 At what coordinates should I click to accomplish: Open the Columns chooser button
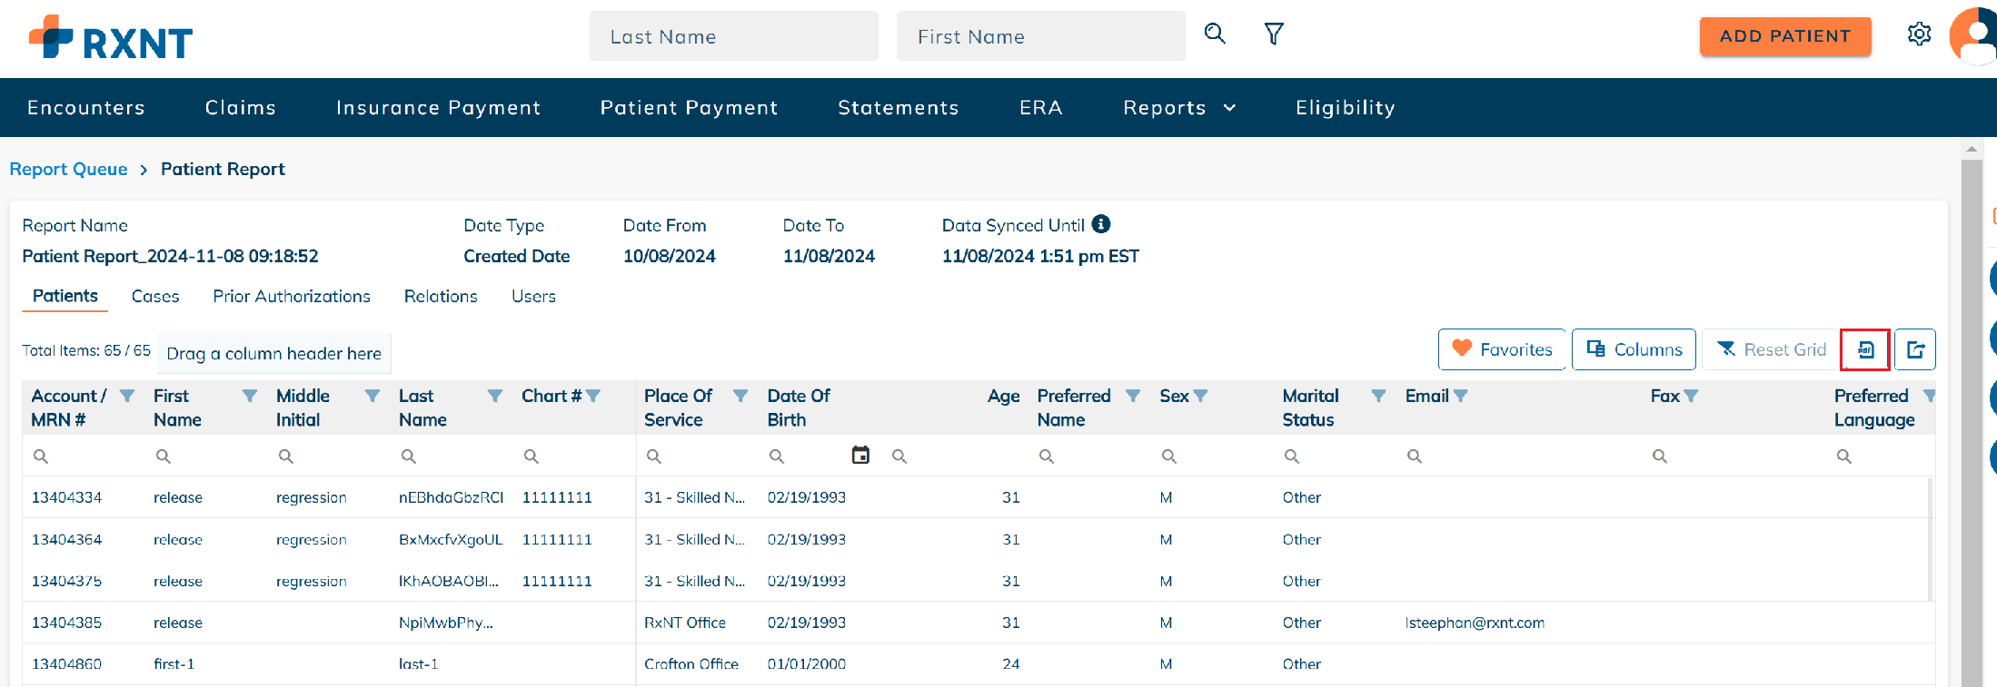1634,349
